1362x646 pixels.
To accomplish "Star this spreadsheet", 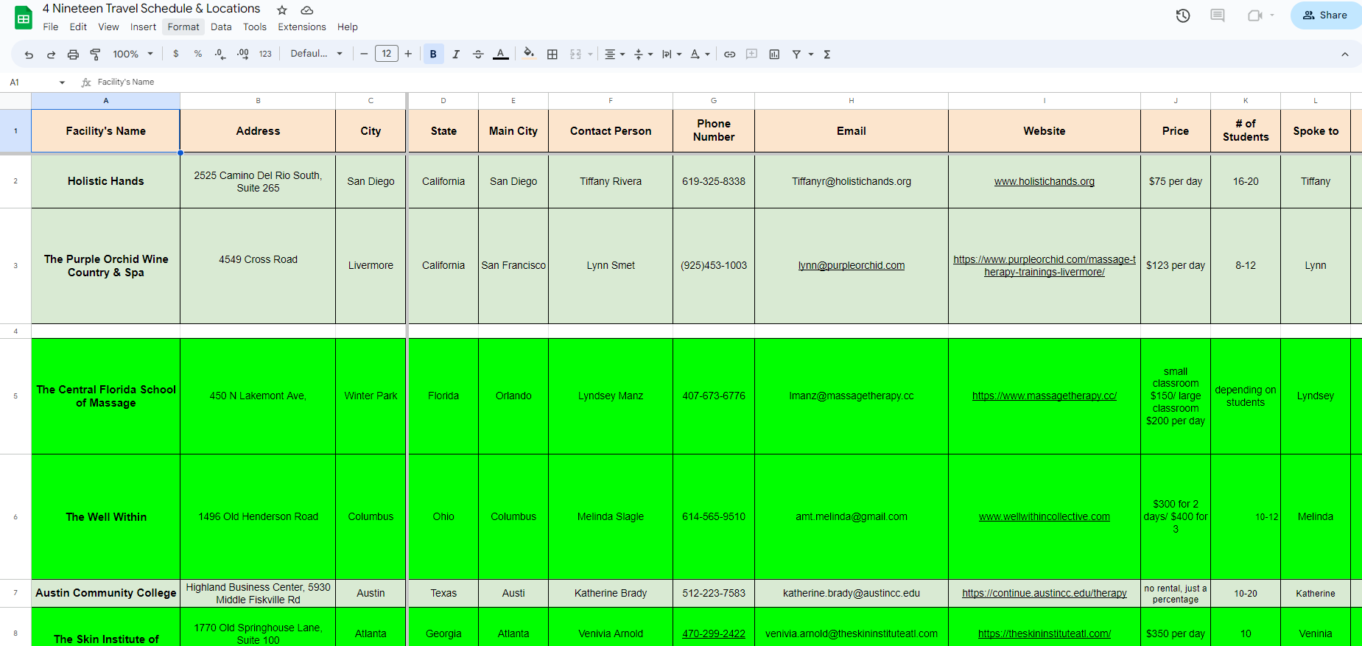I will click(x=282, y=10).
